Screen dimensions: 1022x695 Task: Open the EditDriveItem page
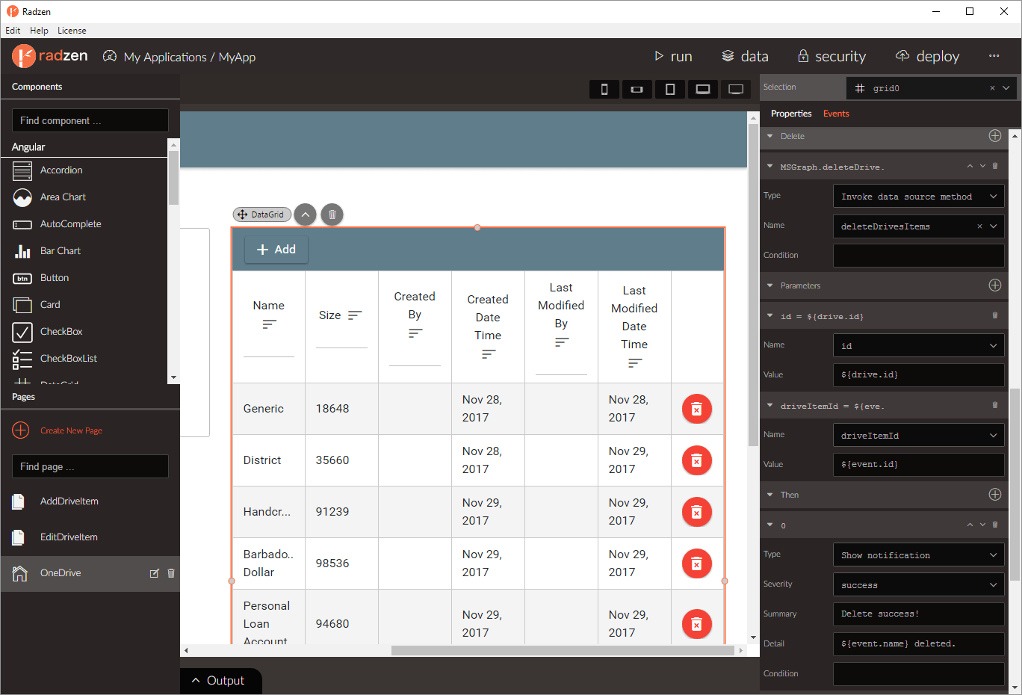69,537
